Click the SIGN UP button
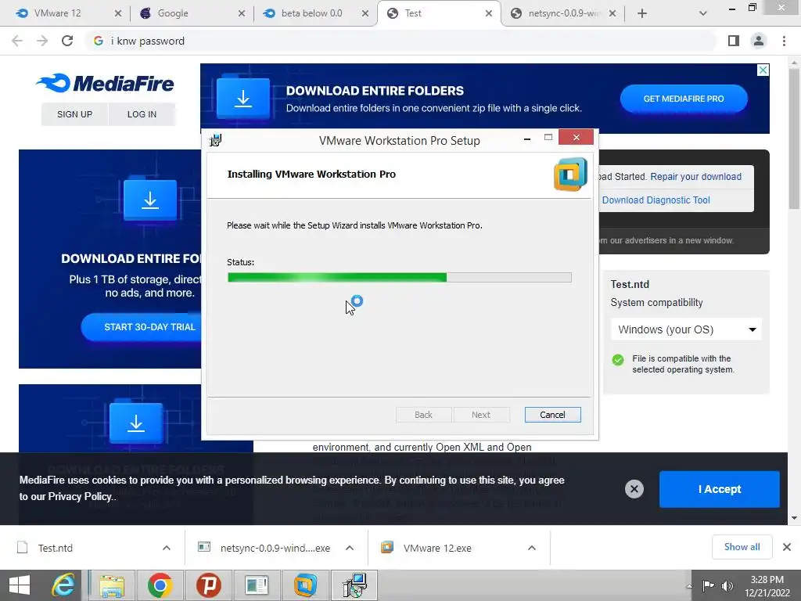 [x=74, y=114]
